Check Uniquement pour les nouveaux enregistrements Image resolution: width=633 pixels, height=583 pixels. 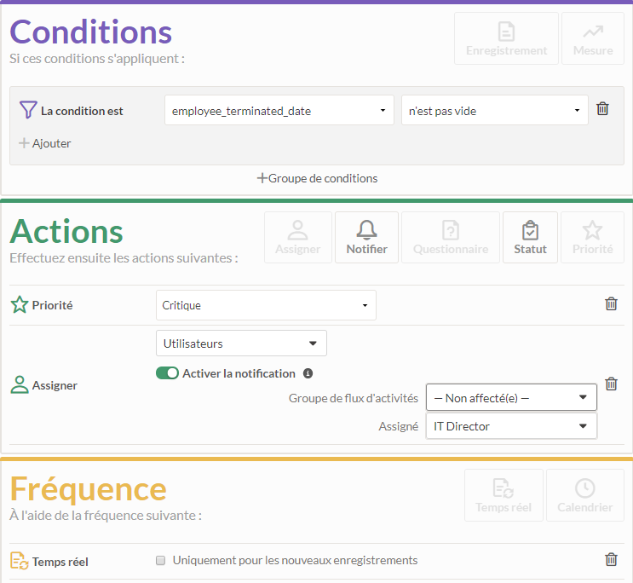coord(161,560)
